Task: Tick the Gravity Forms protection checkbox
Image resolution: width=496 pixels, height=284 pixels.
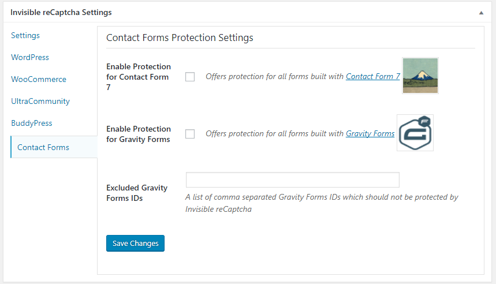Action: (190, 134)
